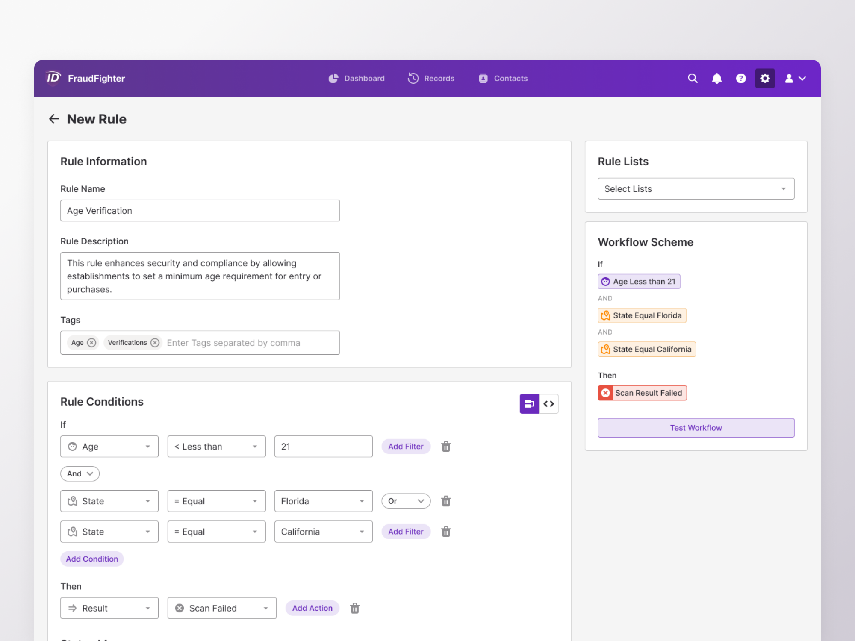
Task: Open the Less than operator dropdown
Action: tap(216, 447)
